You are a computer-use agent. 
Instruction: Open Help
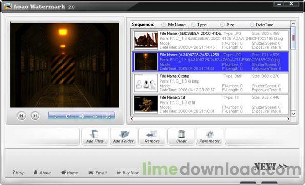coord(18,173)
